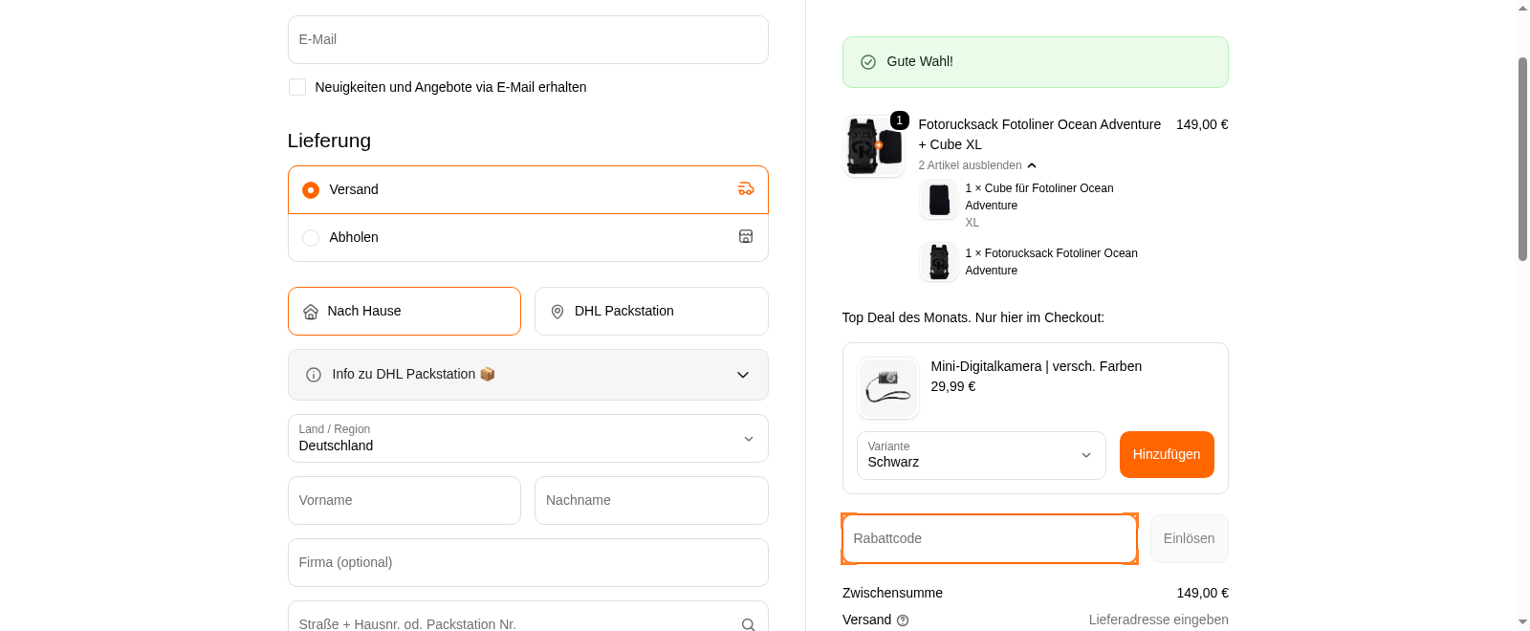
Task: Choose the Nach Hause delivery tab
Action: [x=404, y=312]
